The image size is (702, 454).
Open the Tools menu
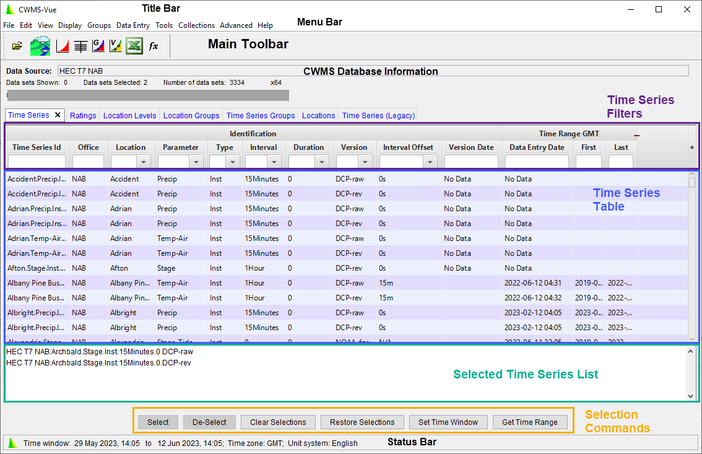click(164, 25)
